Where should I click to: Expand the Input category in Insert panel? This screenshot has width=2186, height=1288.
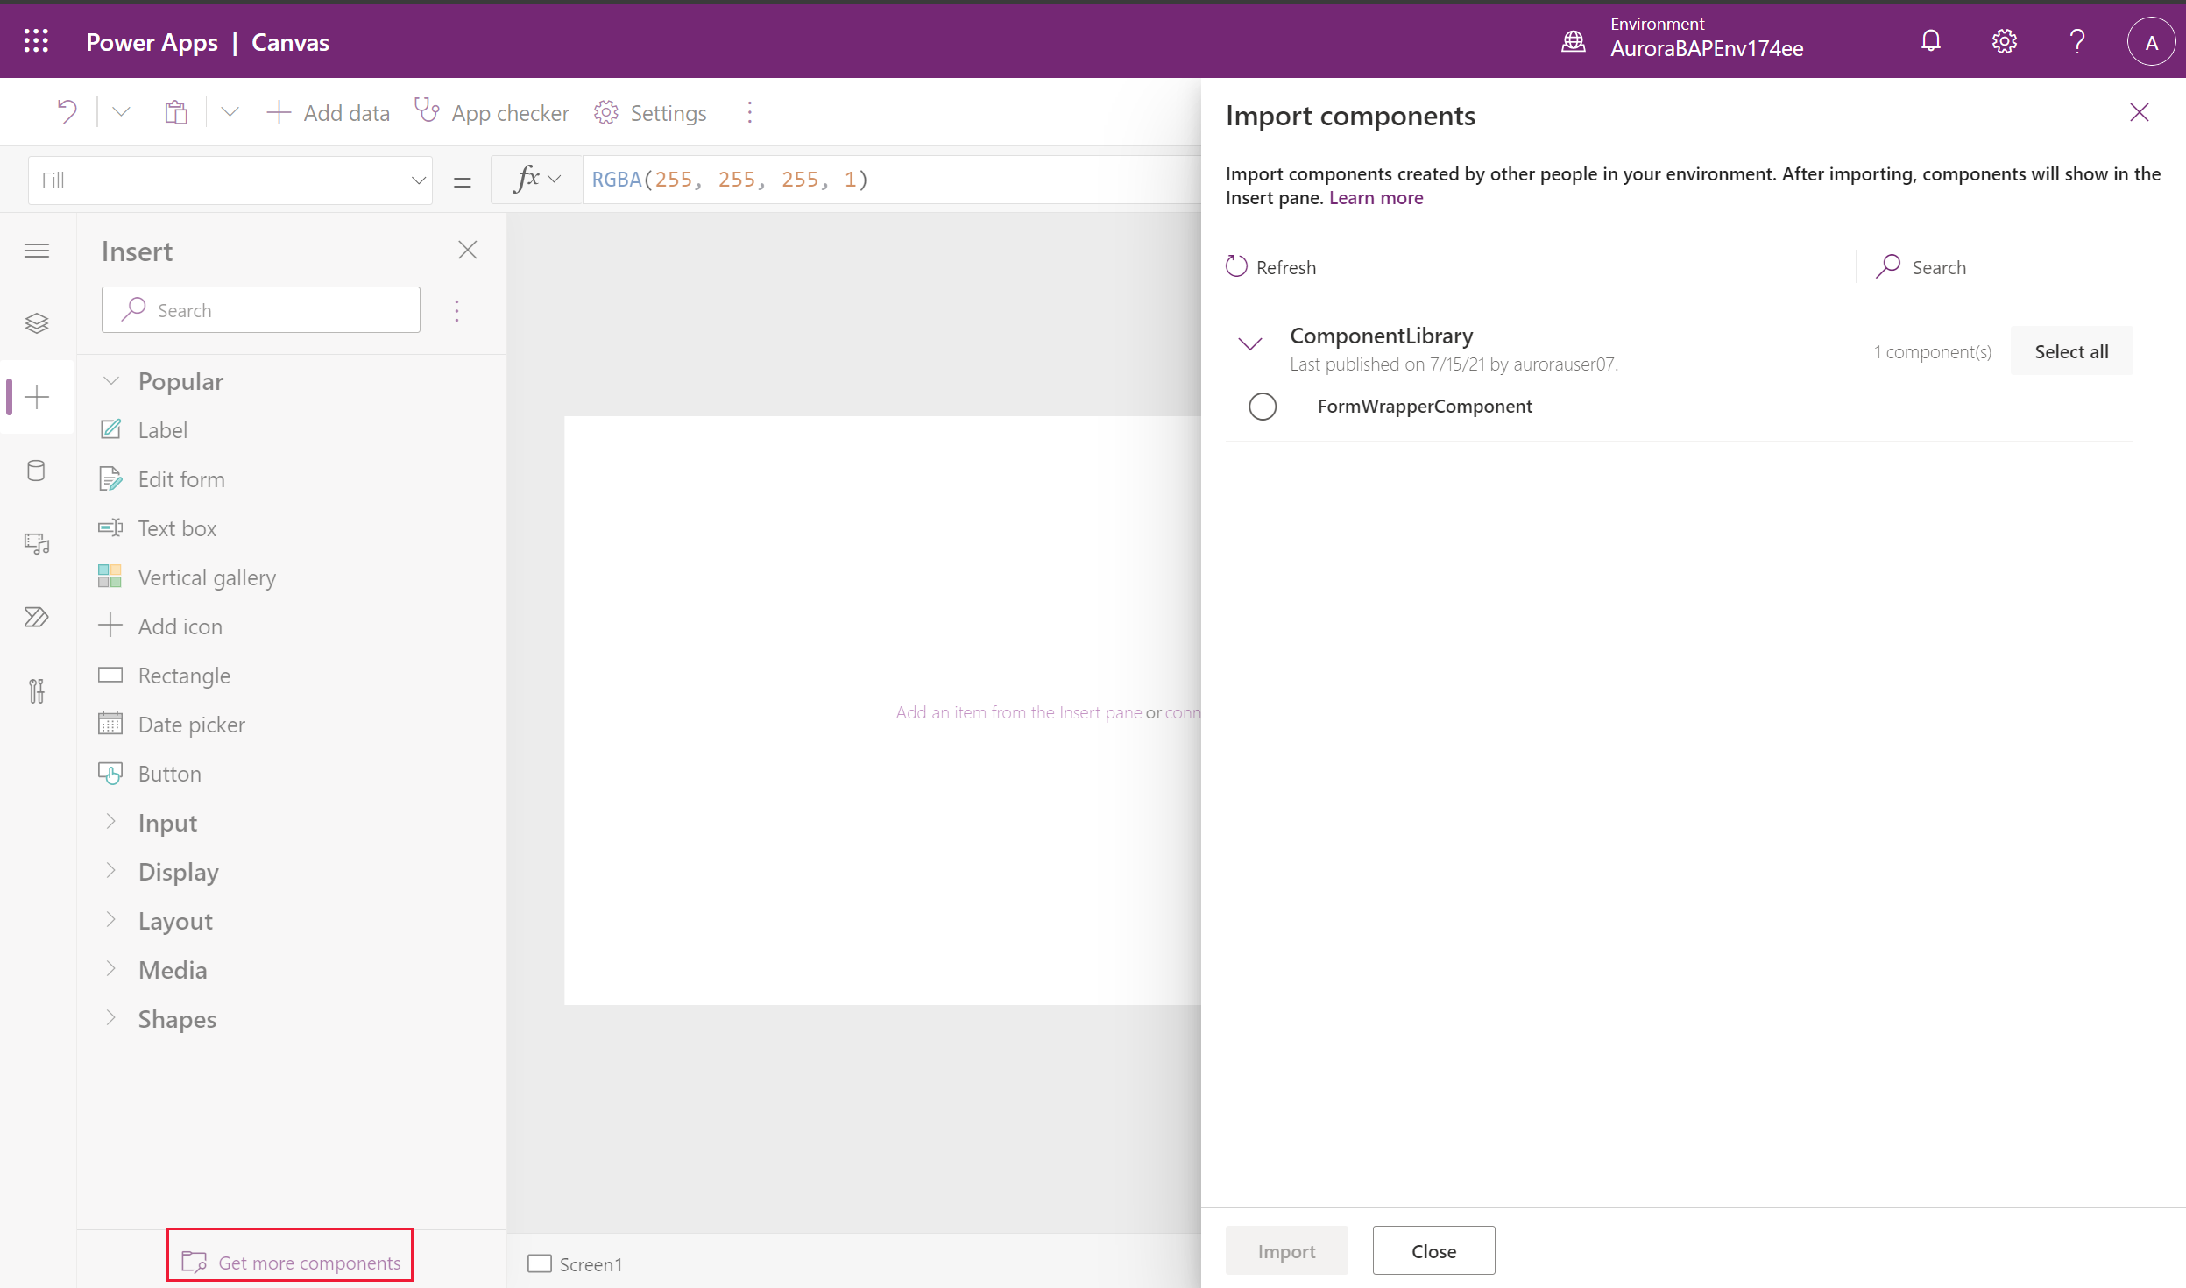click(x=112, y=822)
